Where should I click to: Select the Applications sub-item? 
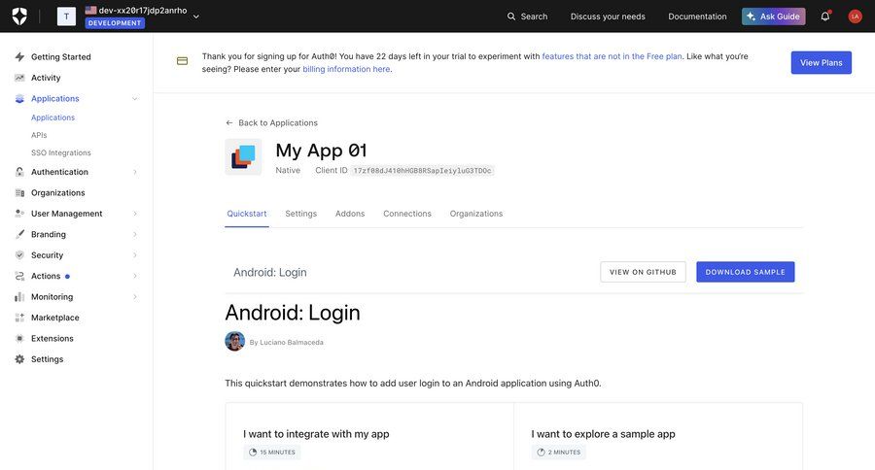coord(52,117)
